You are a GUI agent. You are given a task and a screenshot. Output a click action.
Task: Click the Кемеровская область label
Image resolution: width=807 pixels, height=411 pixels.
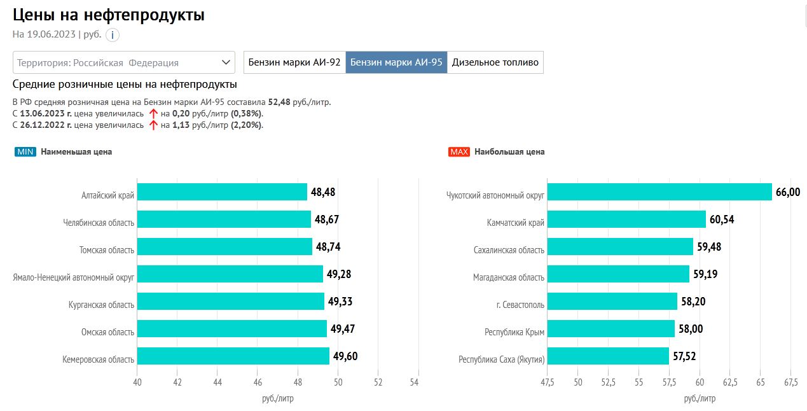99,359
